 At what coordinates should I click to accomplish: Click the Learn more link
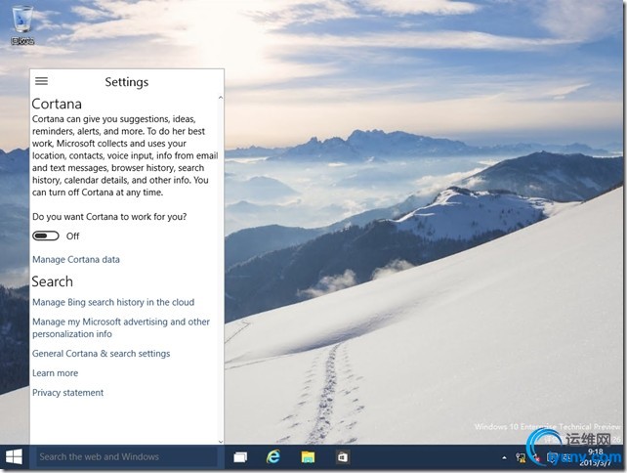tap(56, 373)
